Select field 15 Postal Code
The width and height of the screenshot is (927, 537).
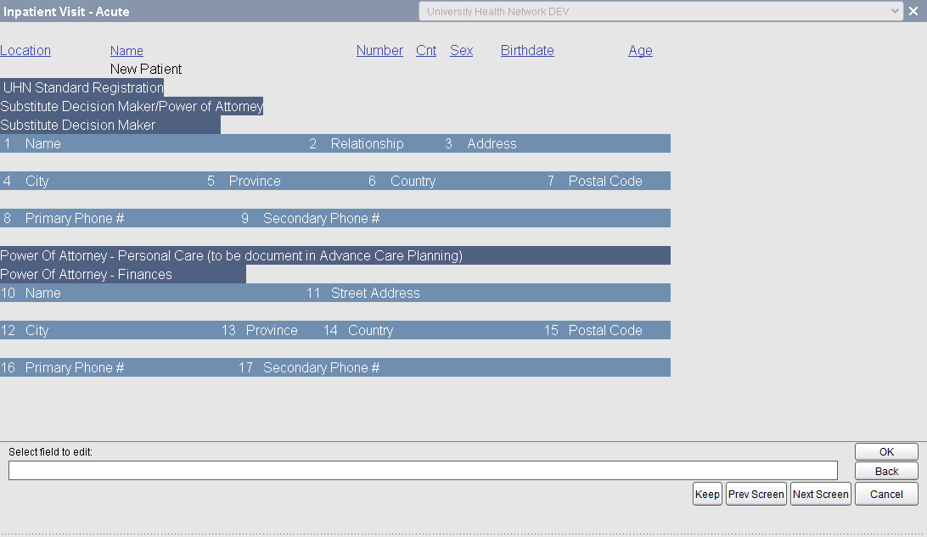pyautogui.click(x=604, y=330)
